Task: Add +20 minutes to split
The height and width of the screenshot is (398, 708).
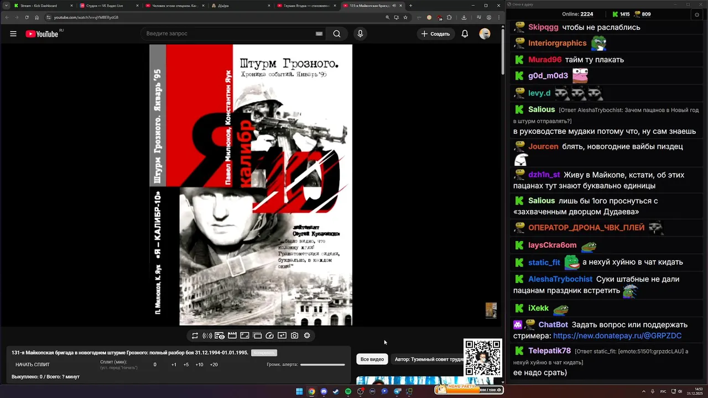Action: (x=214, y=365)
